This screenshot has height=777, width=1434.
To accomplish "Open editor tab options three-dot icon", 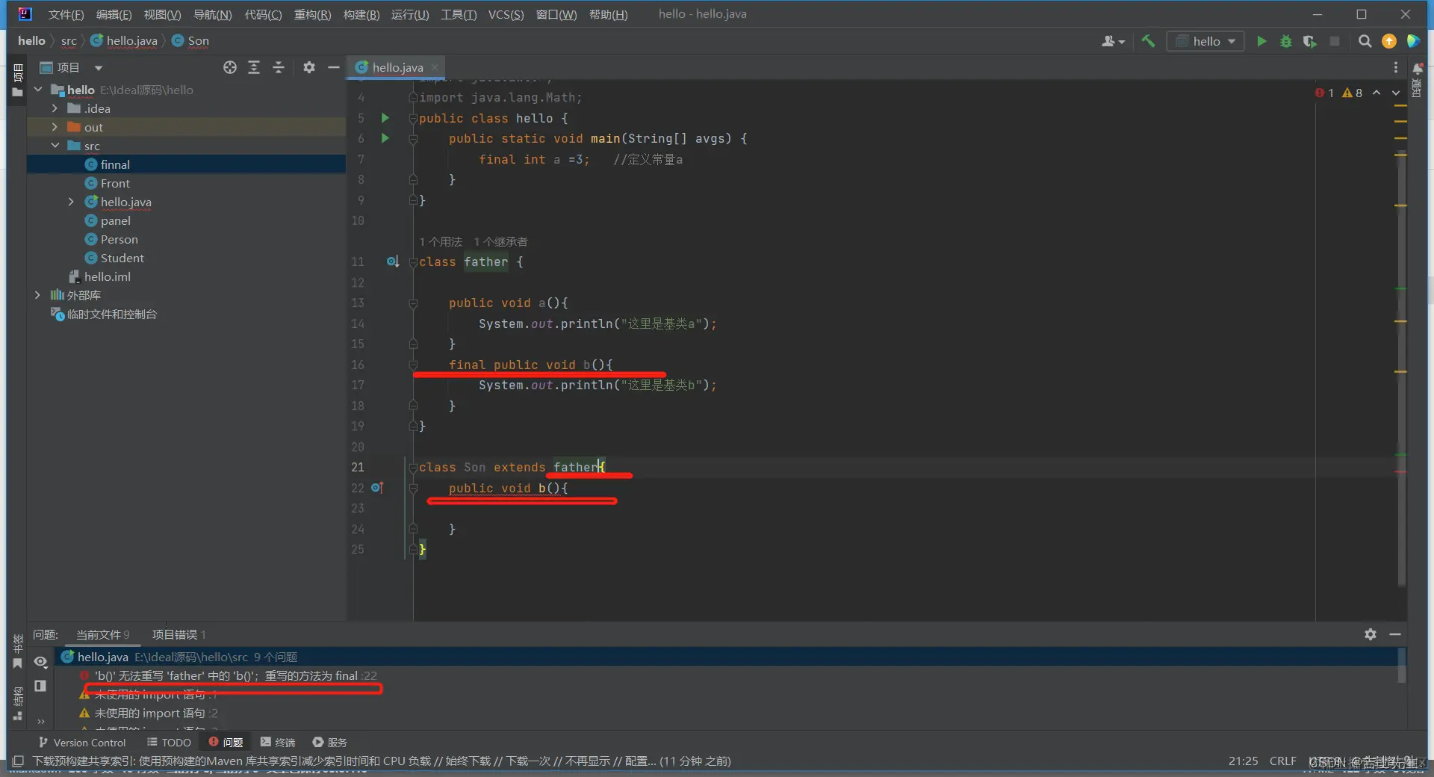I will 1396,67.
